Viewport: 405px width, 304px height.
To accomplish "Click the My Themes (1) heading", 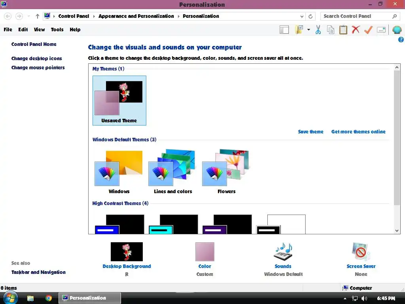I will tap(108, 69).
